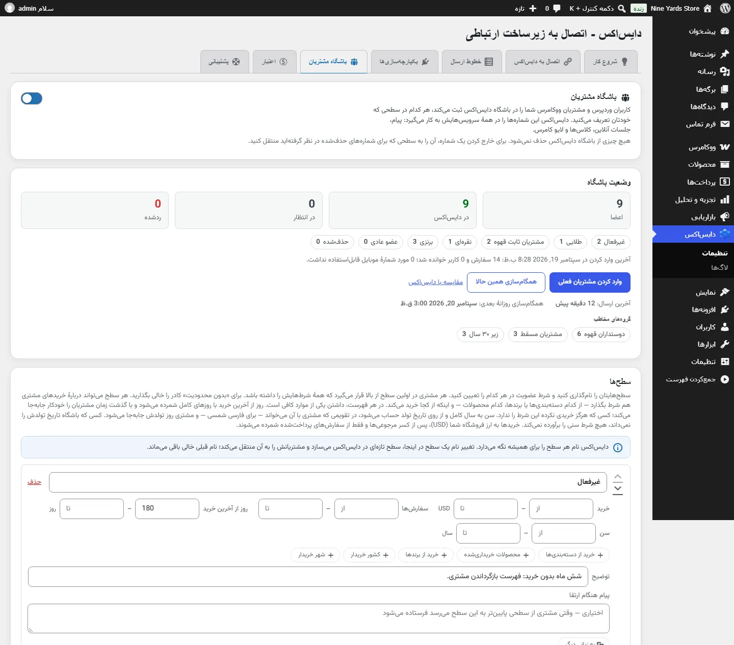Click the ردشده 0 status card
Screen dimensions: 734x645
(x=95, y=210)
